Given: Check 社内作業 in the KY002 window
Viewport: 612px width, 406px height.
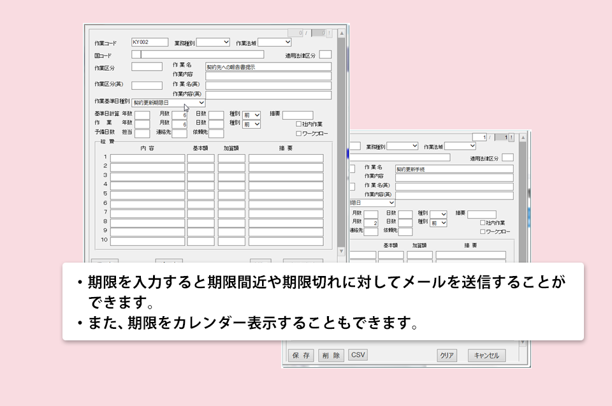Looking at the screenshot, I should [298, 124].
